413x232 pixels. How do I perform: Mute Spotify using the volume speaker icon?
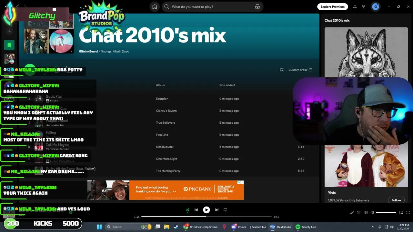[x=373, y=213]
